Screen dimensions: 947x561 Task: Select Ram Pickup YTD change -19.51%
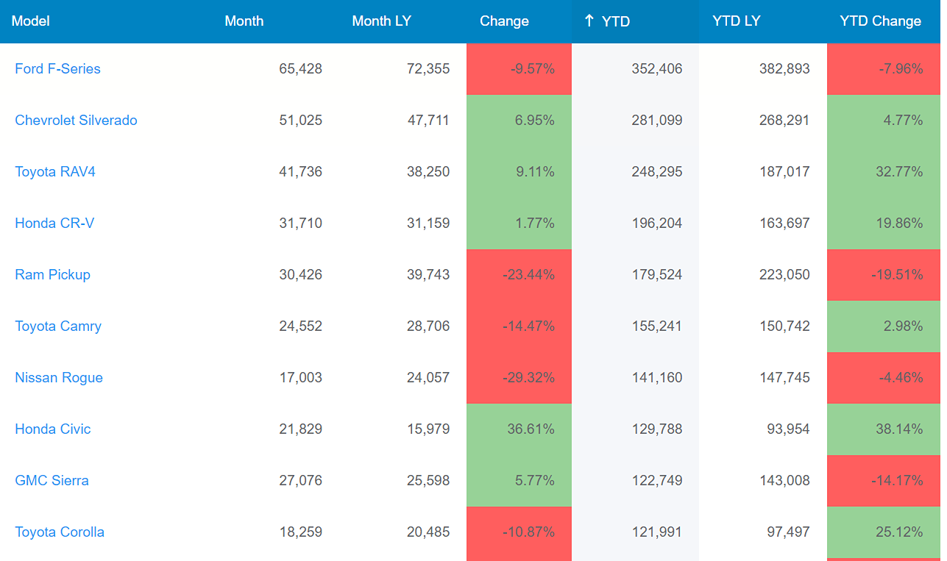884,275
